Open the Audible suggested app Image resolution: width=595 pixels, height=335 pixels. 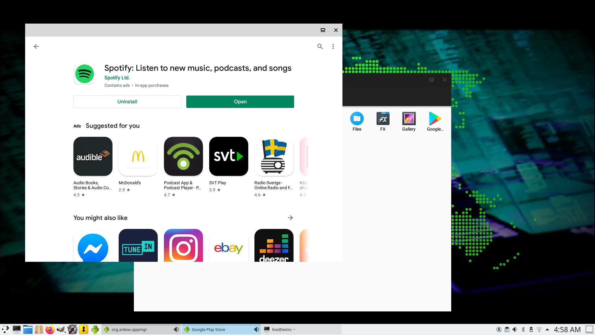(93, 156)
